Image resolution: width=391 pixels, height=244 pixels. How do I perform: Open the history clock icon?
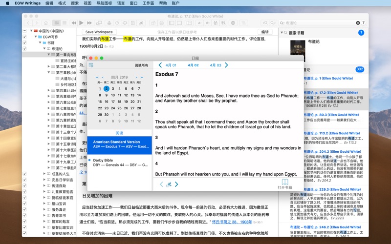(117, 23)
